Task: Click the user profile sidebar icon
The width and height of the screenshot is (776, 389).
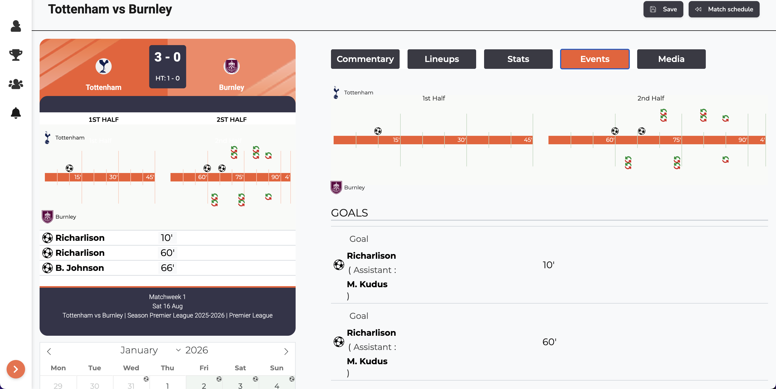Action: point(16,26)
